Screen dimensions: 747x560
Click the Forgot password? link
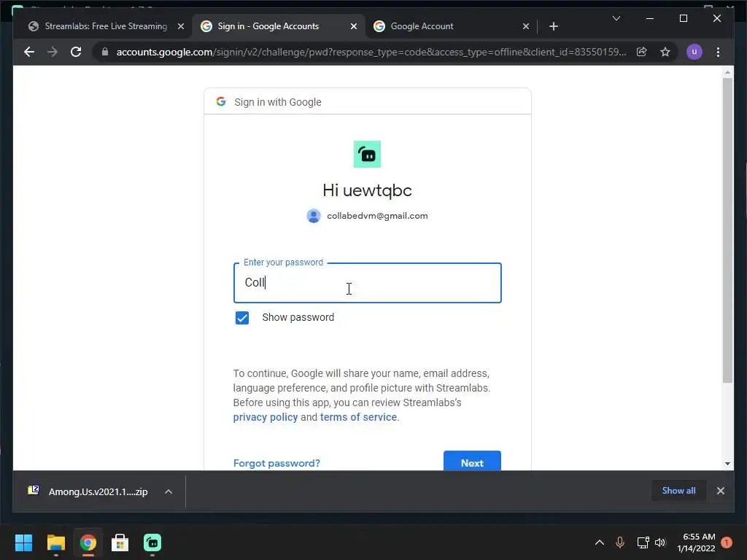coord(276,463)
